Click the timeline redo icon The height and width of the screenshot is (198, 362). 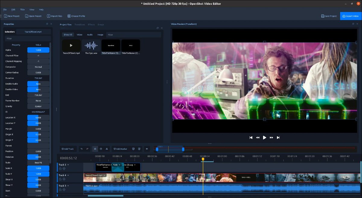pos(87,149)
